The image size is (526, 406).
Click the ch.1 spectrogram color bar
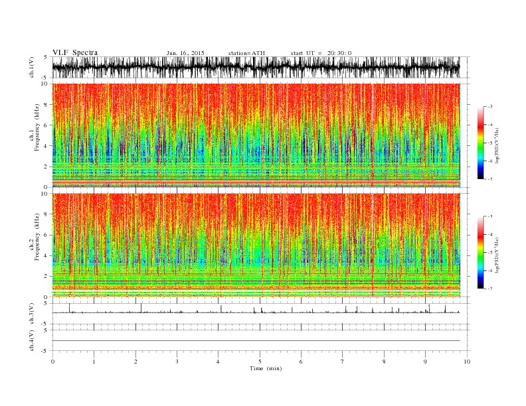pos(480,143)
